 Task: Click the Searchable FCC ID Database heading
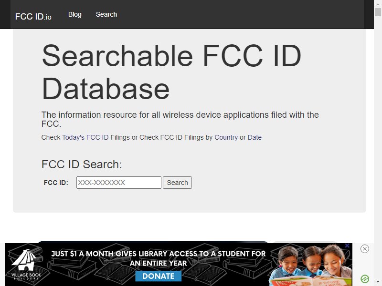pyautogui.click(x=171, y=72)
